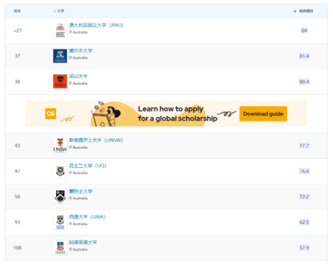
Task: Click the score 62.5
Action: 304,222
